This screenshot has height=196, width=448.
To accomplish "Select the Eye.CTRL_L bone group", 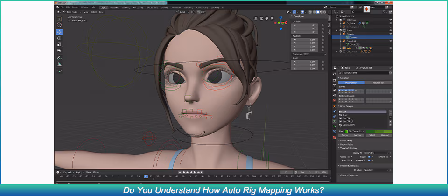I will 363,118.
